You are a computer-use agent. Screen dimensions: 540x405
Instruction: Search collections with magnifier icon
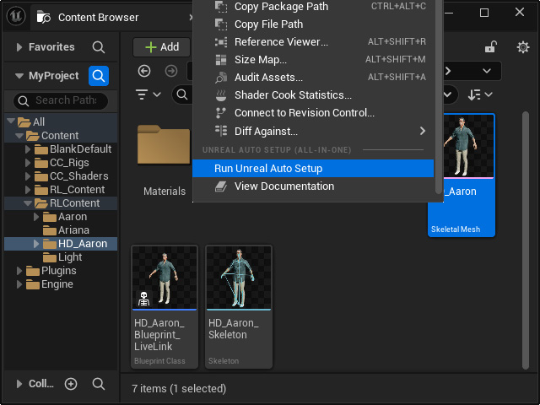(x=99, y=384)
